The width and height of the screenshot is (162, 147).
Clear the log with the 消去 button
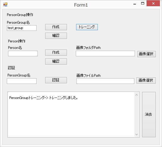149,115
